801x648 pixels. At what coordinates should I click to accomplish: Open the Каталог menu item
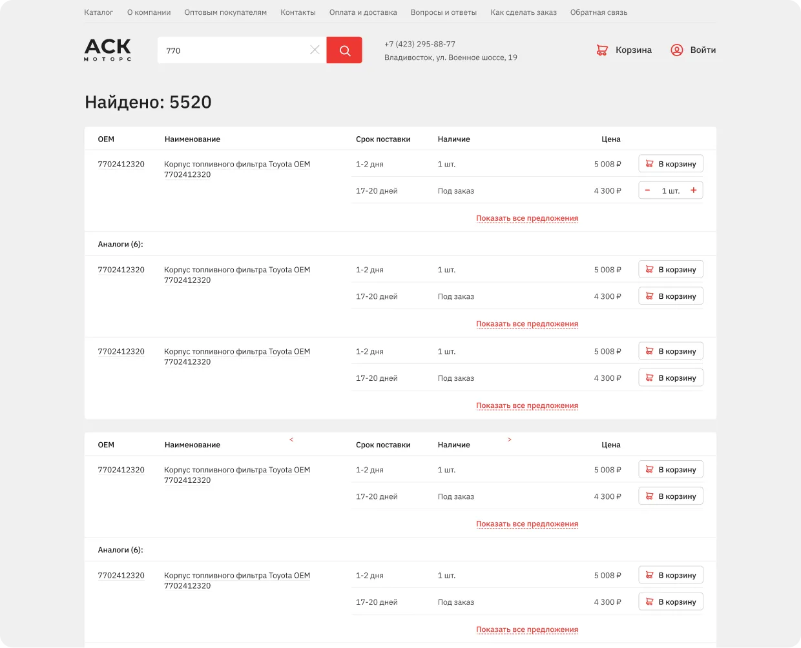pos(98,12)
